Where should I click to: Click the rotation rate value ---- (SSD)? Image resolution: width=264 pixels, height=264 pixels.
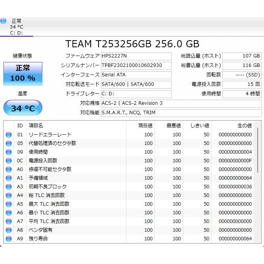click(x=242, y=75)
